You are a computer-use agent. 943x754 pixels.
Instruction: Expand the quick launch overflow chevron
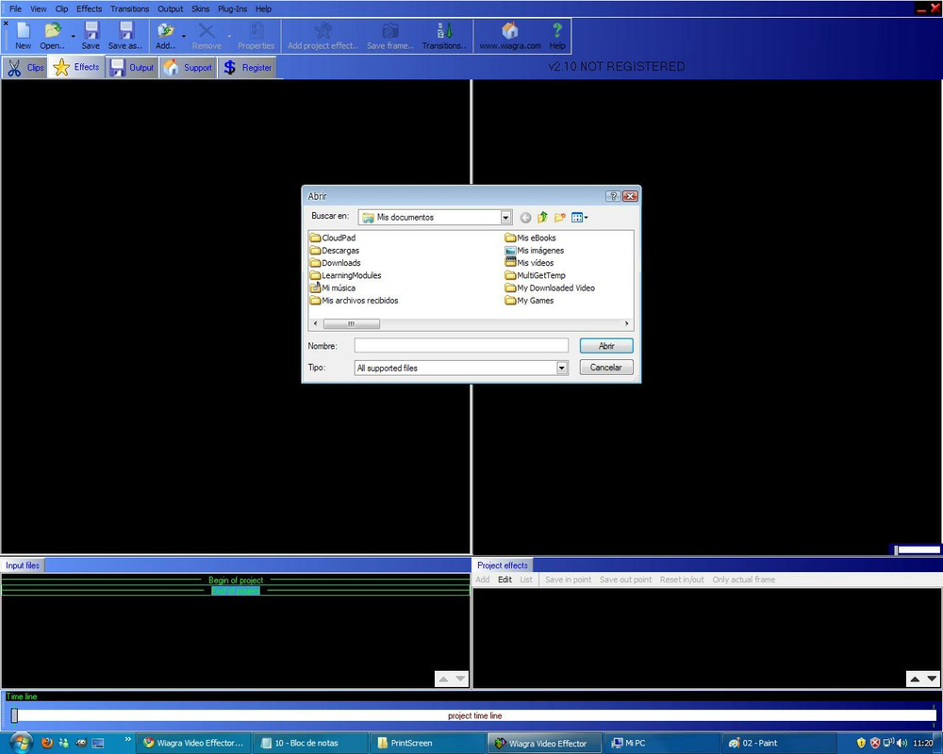(127, 739)
